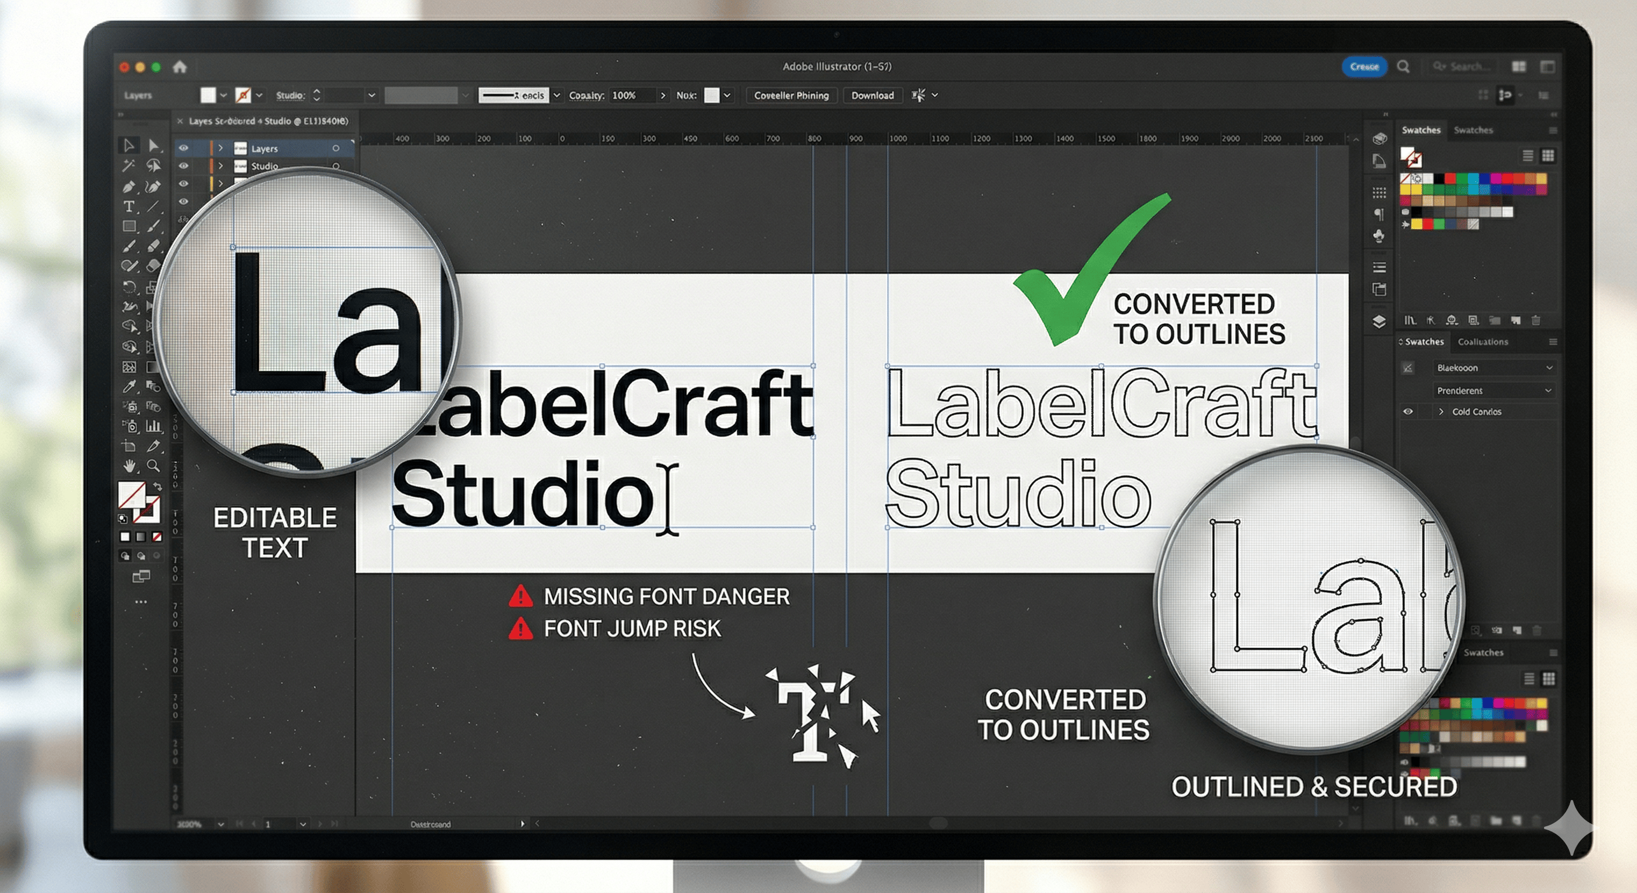
Task: Click the fill color box in control bar
Action: pyautogui.click(x=208, y=95)
